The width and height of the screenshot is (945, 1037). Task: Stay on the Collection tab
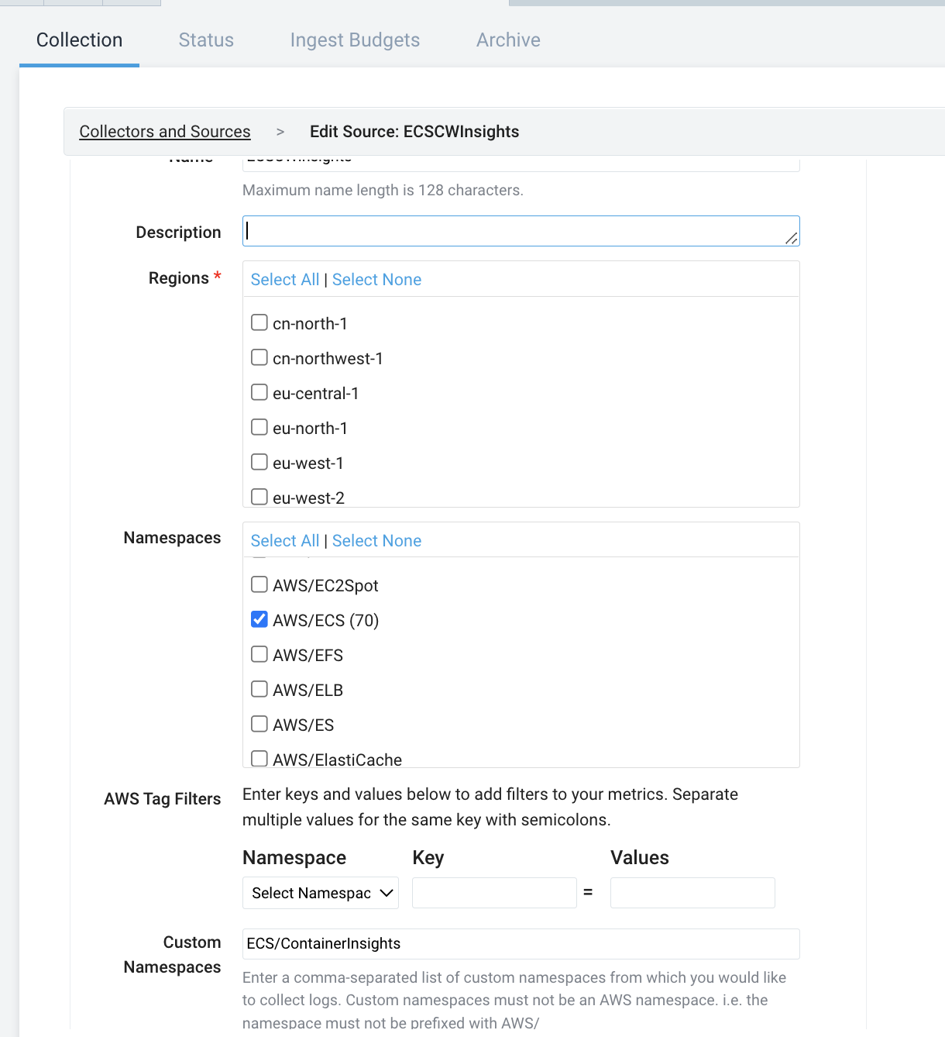pyautogui.click(x=79, y=40)
